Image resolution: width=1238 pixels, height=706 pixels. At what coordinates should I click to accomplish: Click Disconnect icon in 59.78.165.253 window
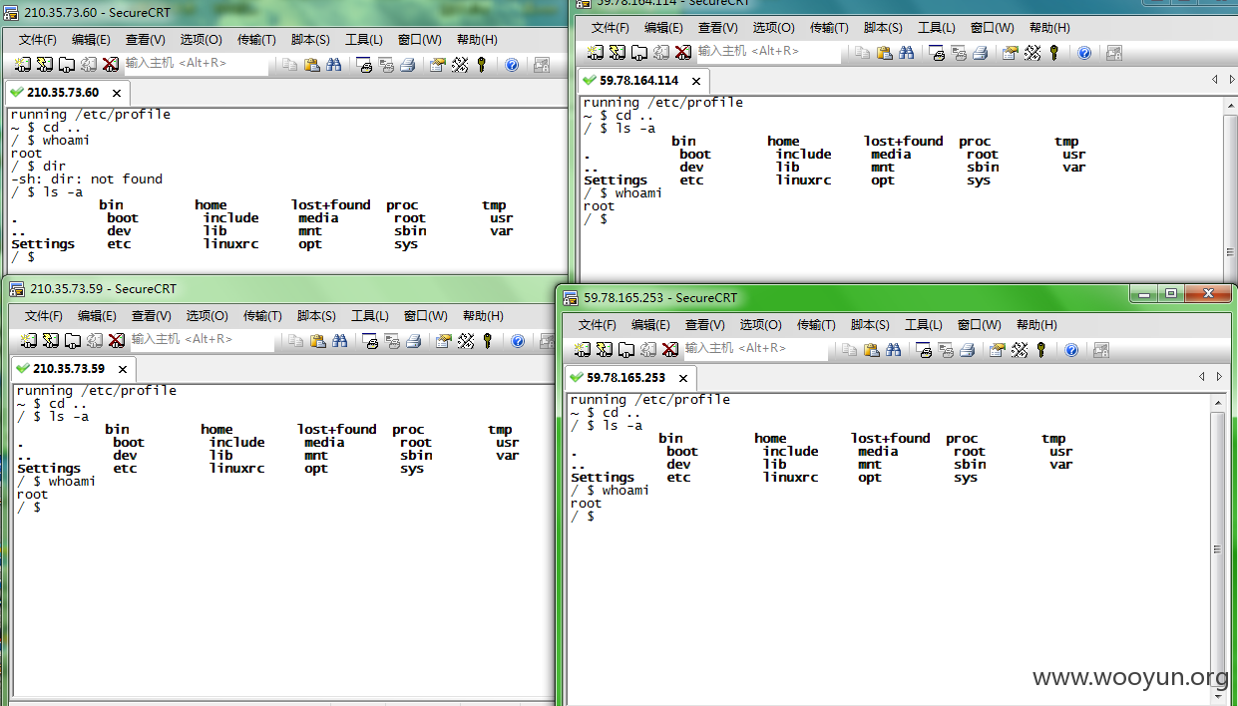[669, 349]
